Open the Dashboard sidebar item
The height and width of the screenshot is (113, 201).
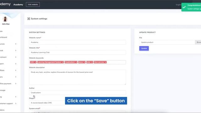[3, 37]
